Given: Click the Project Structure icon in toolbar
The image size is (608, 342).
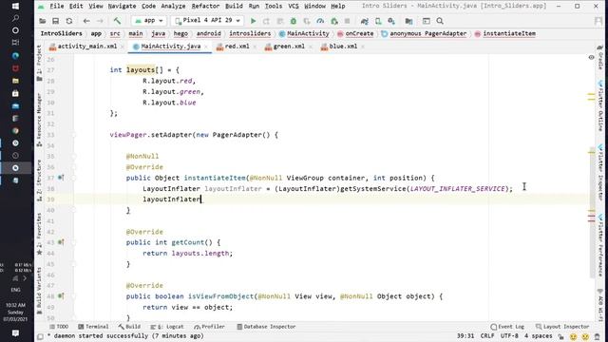Looking at the screenshot, I should pyautogui.click(x=408, y=21).
